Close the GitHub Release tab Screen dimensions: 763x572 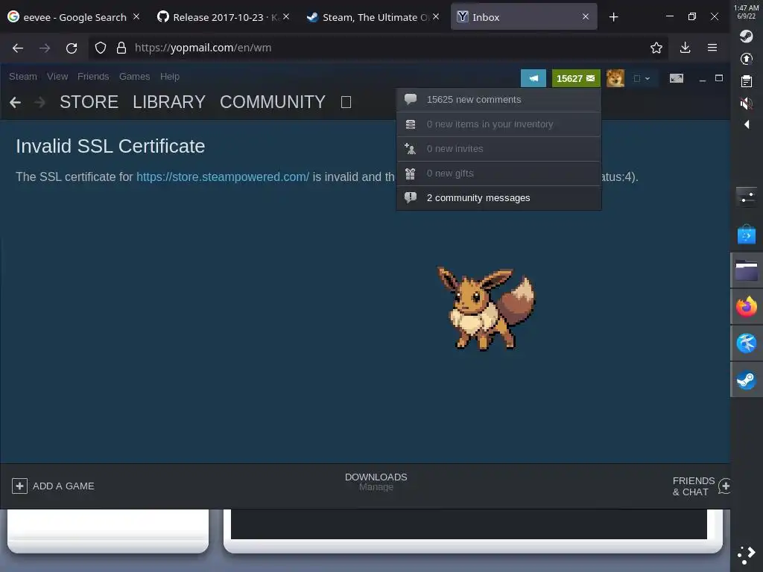pos(286,16)
